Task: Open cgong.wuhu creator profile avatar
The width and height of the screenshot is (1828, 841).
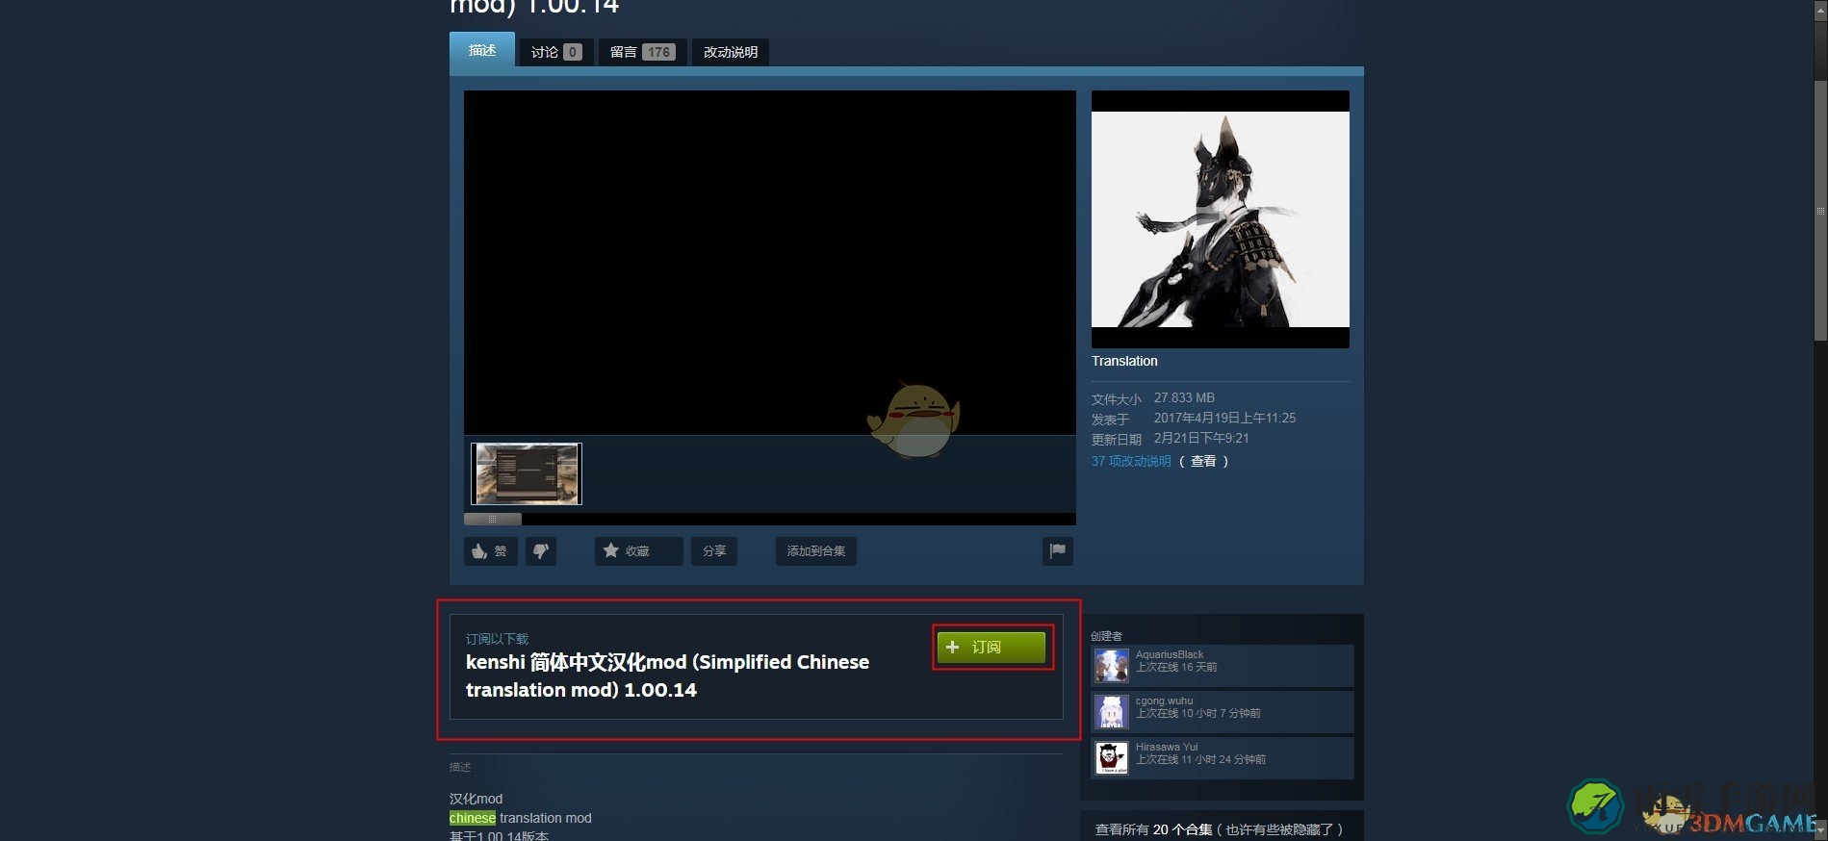Action: pos(1112,712)
